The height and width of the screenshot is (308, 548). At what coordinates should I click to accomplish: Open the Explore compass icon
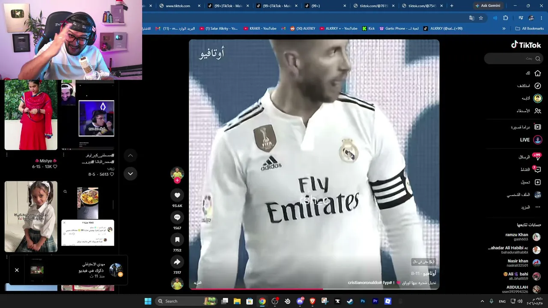pyautogui.click(x=538, y=86)
